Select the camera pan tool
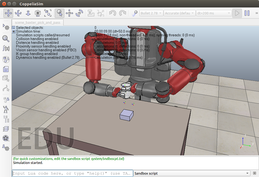The image size is (259, 177). [8, 13]
